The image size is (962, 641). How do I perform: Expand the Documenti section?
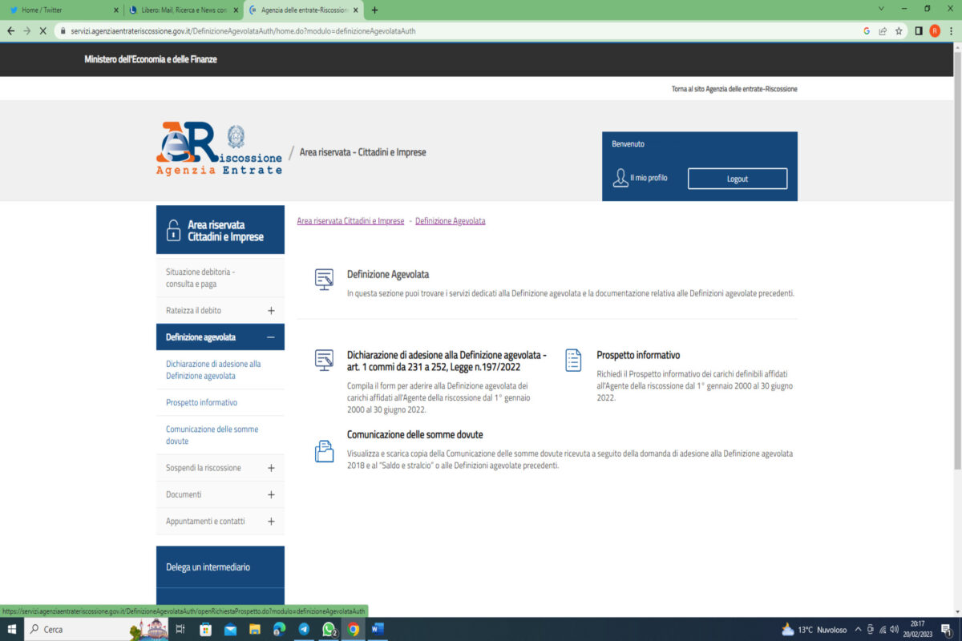click(x=271, y=495)
